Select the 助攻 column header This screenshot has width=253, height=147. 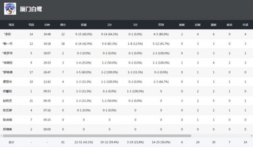[x=229, y=25]
